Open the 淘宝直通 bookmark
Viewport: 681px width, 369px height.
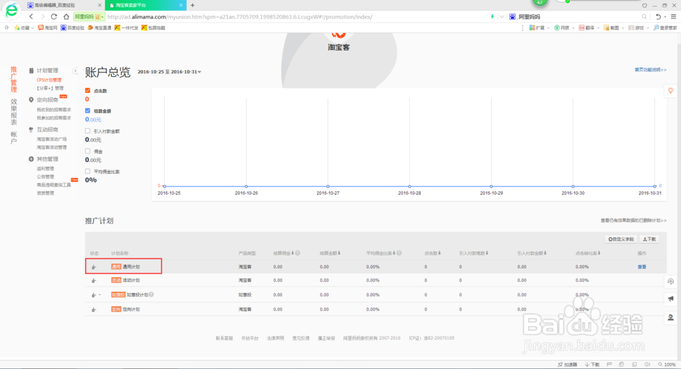pyautogui.click(x=99, y=28)
